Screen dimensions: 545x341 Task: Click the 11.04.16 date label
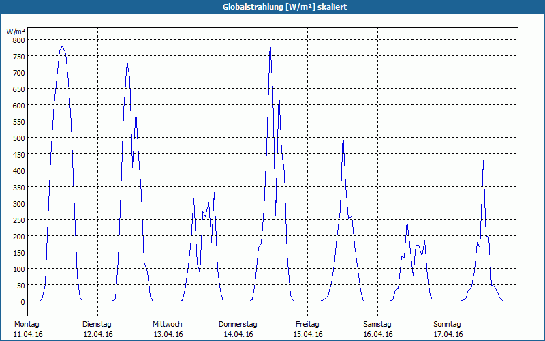point(28,334)
